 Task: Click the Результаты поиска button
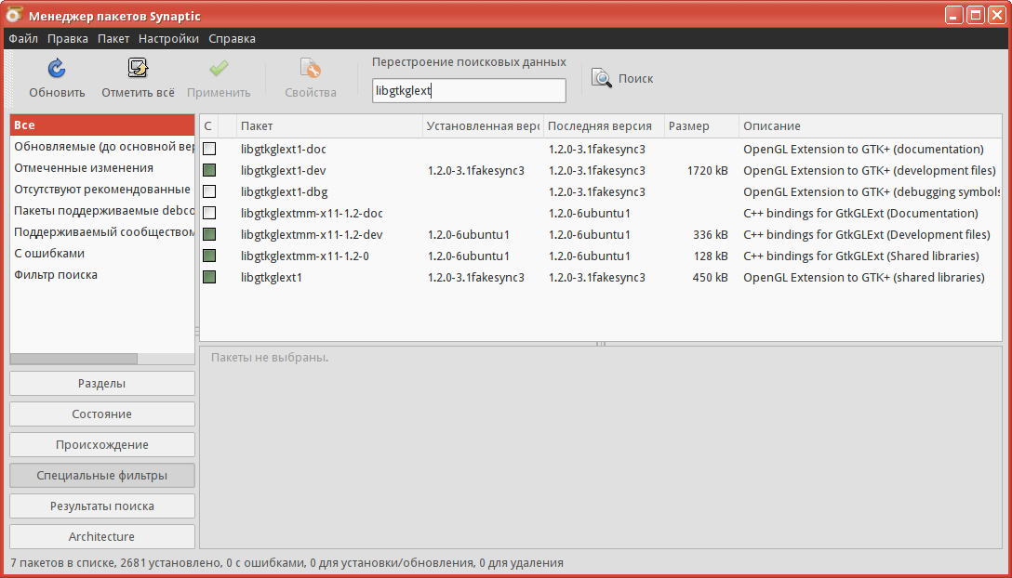point(102,506)
